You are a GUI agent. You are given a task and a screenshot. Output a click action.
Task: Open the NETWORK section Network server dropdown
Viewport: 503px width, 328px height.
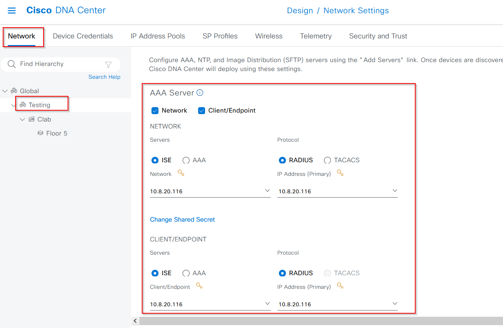(210, 191)
